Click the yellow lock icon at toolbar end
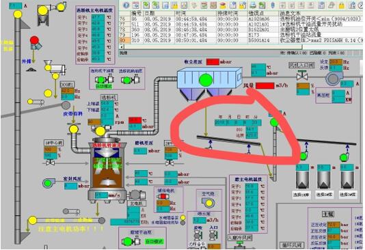365x250 pixels. (x=342, y=5)
